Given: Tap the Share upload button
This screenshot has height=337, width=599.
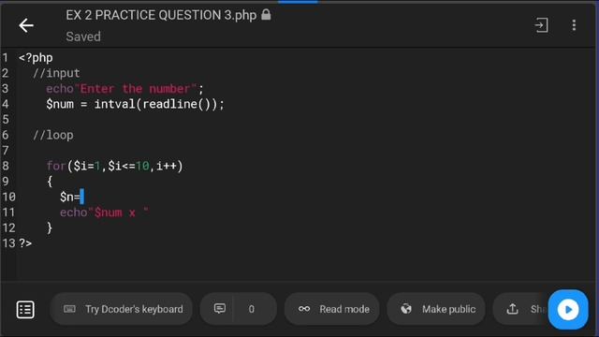Looking at the screenshot, I should click(521, 309).
